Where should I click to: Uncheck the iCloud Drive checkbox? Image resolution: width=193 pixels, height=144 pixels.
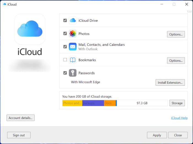point(65,20)
